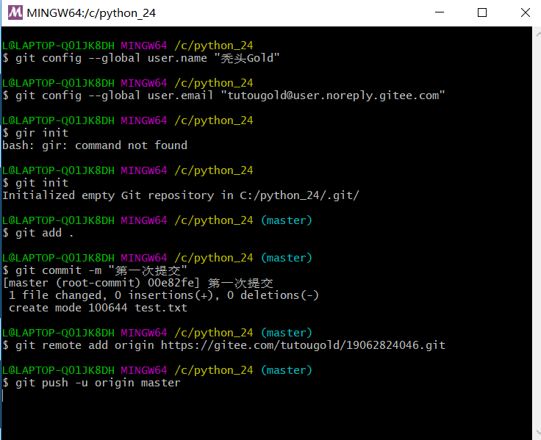Viewport: 541px width, 440px height.
Task: Click the git config user.name command line
Action: tap(141, 58)
